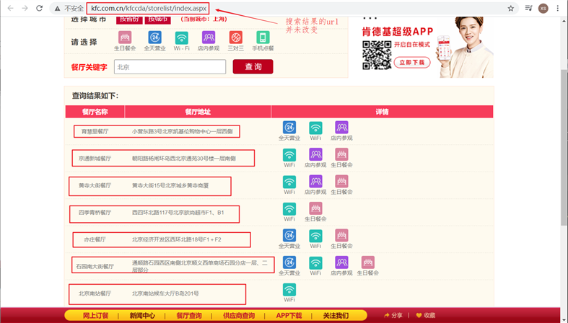Click WiFi icon in 四季青桥餐厅 row
Screen dimensions: 568x323
(x=289, y=208)
